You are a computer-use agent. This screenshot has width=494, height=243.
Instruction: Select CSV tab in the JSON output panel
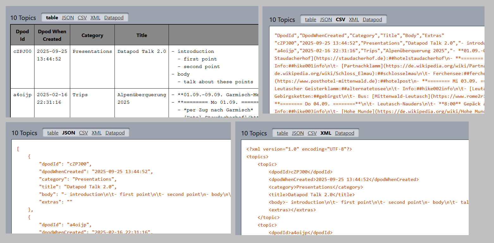(83, 133)
